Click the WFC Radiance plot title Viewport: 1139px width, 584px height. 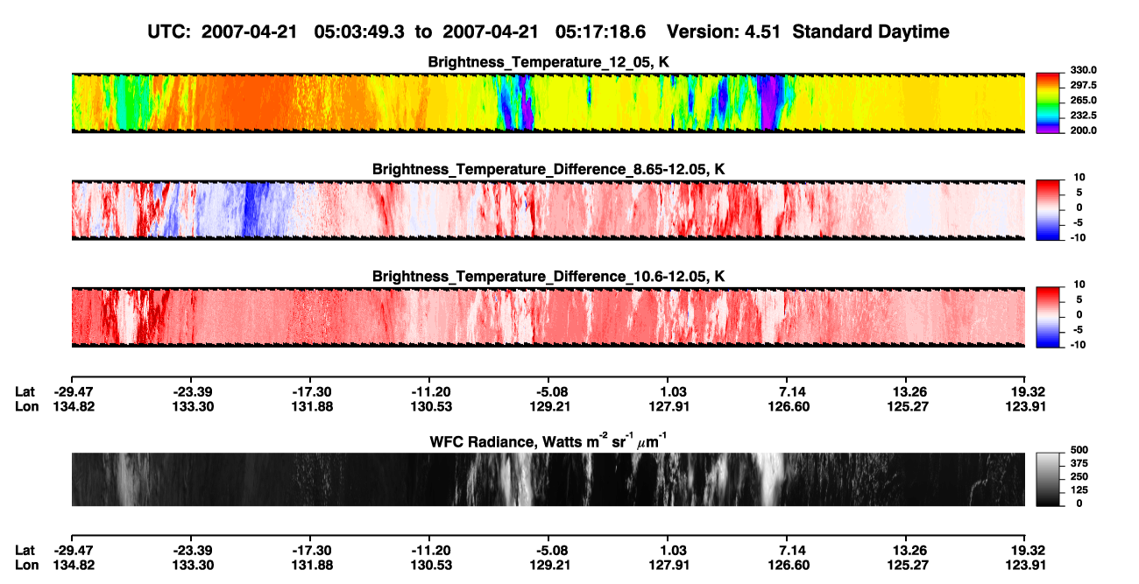pyautogui.click(x=548, y=440)
